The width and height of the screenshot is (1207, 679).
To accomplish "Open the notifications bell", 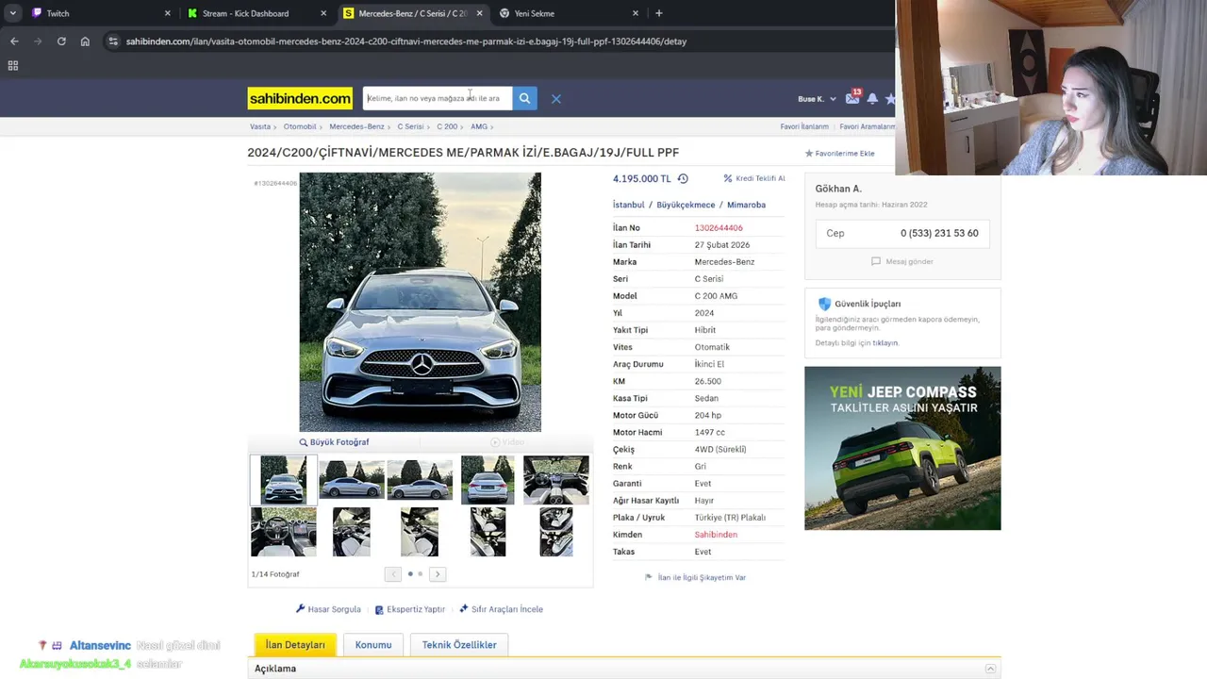I will [872, 98].
